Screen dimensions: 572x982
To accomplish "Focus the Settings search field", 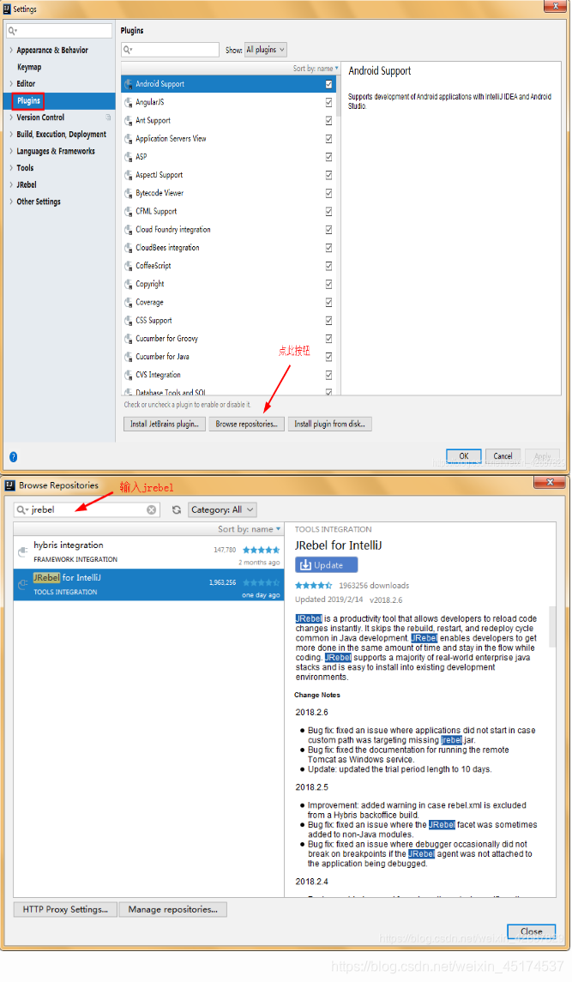I will 59,31.
